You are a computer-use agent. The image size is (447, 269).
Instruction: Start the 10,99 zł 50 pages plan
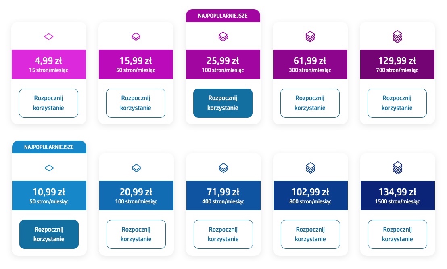49,234
